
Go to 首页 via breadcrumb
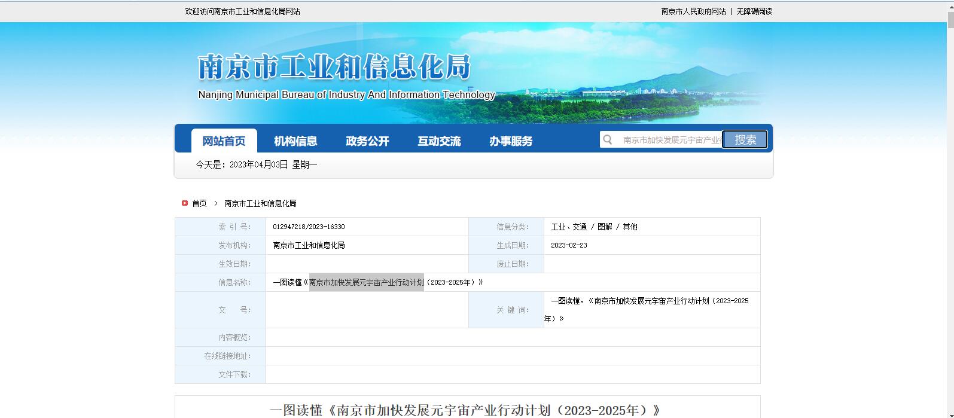(x=199, y=203)
